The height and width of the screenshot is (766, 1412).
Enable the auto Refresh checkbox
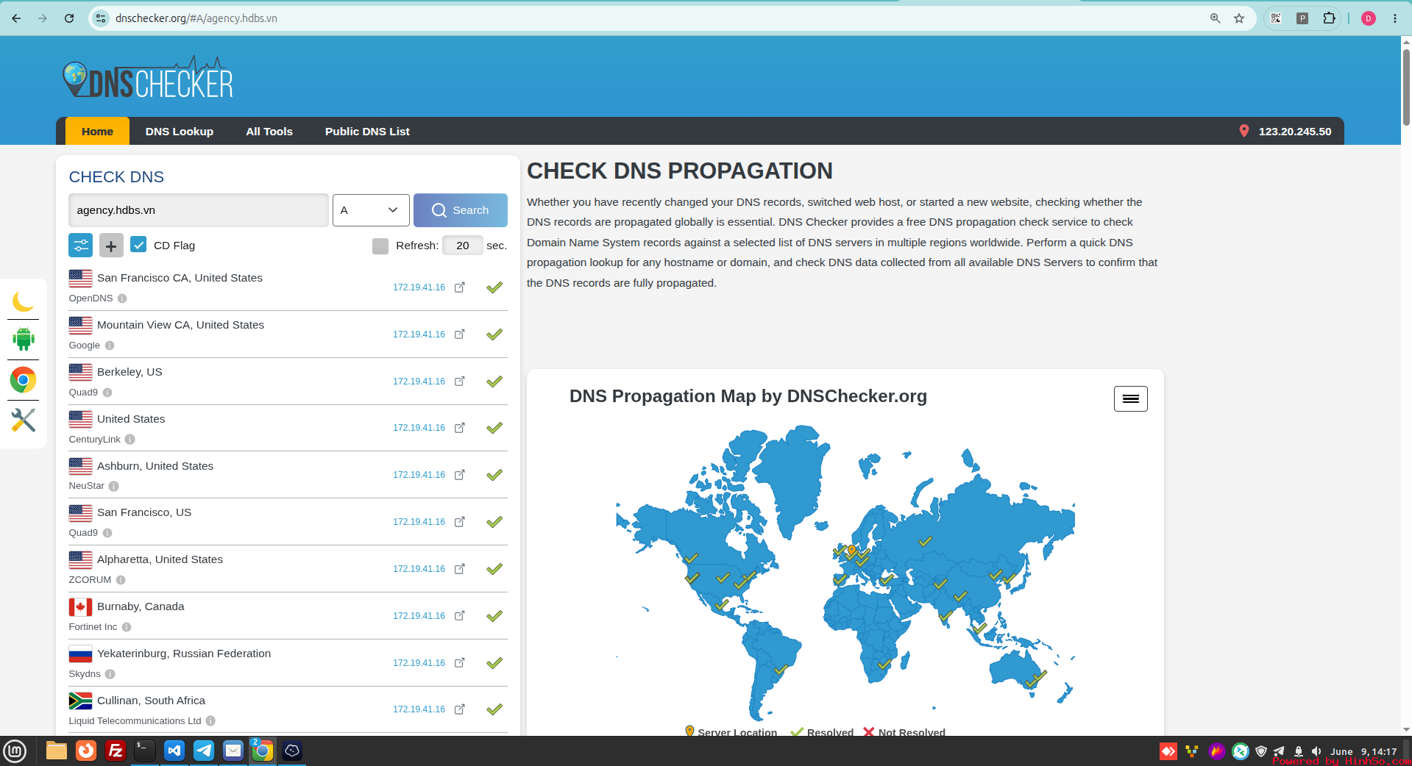(x=380, y=246)
